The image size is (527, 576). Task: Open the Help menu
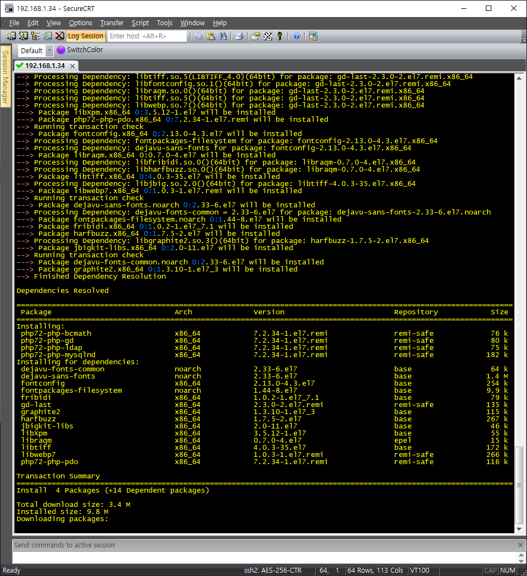point(220,23)
